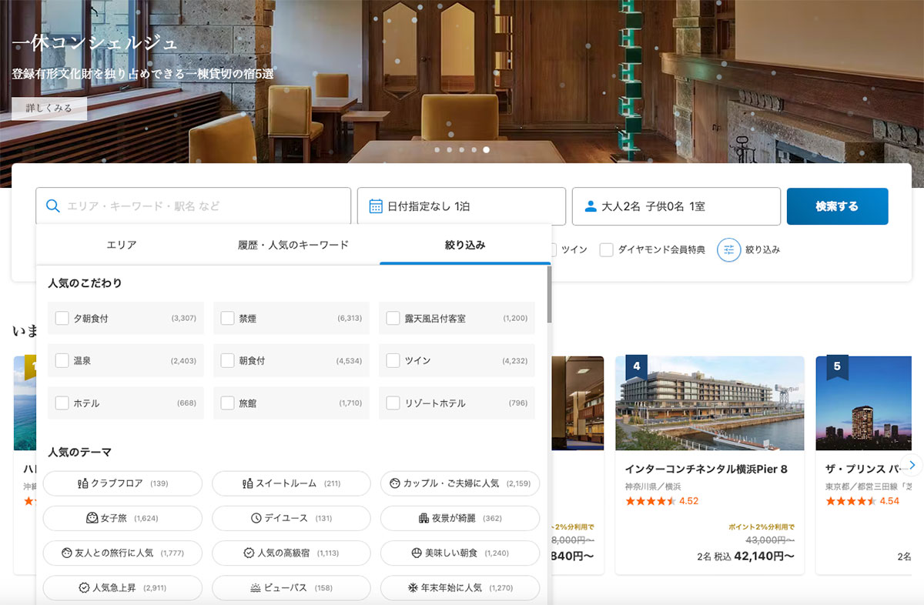The image size is (924, 605).
Task: Click the カップル・ご夫婦に人気 face icon
Action: [x=394, y=483]
